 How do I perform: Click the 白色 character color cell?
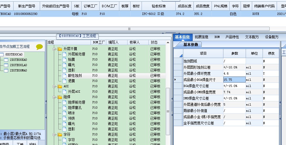click(235, 14)
